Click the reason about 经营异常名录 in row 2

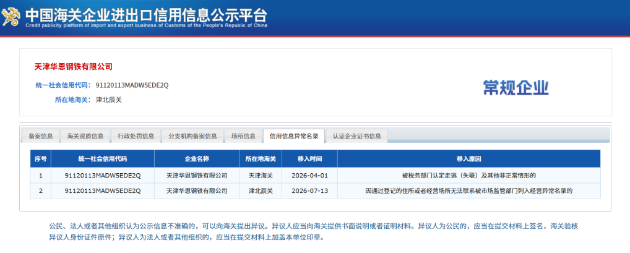pos(469,191)
